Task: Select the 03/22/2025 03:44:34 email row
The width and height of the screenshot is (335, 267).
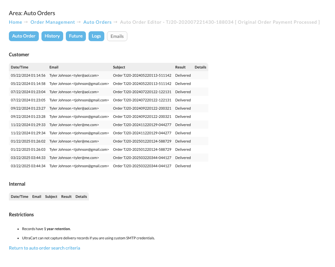Action: pyautogui.click(x=109, y=166)
